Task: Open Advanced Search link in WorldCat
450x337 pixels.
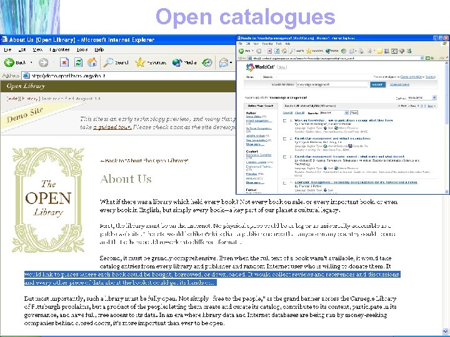Action: click(400, 84)
